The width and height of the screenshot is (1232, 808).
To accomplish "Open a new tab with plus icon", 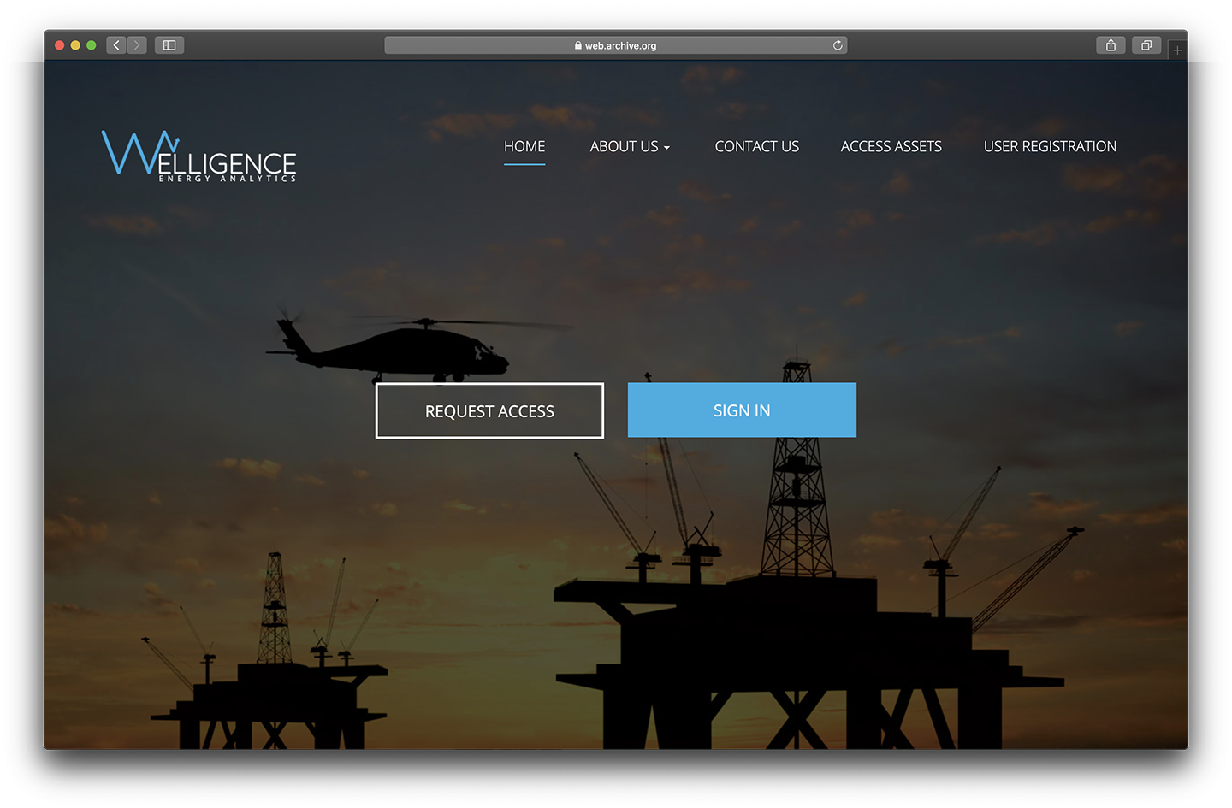I will click(1177, 50).
